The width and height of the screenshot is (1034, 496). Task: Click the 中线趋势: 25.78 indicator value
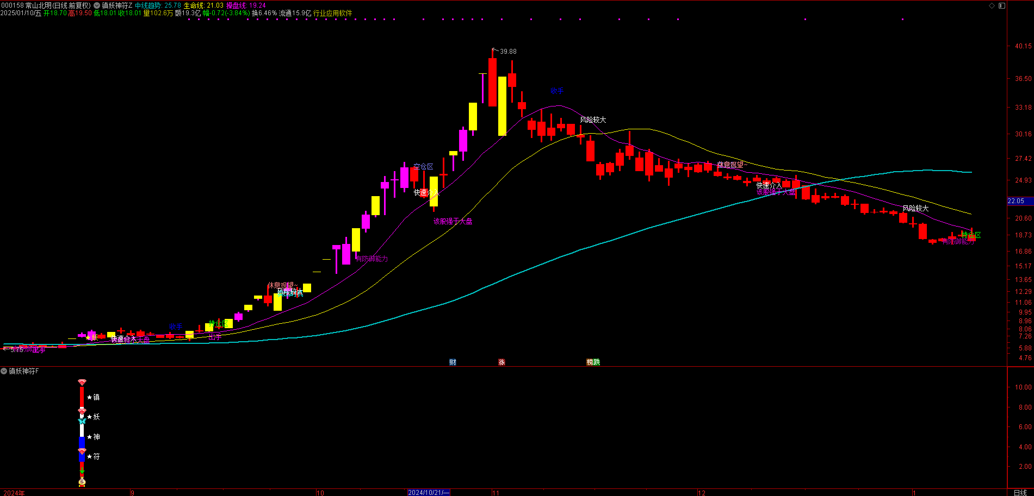tap(158, 5)
